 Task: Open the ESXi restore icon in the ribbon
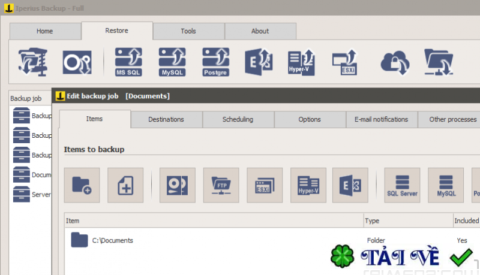(345, 62)
